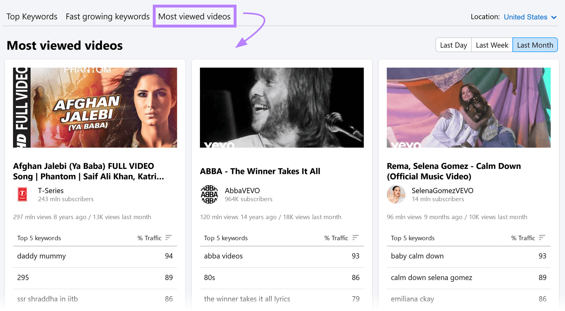Open ABBA The Winner Takes It All title

(x=260, y=171)
